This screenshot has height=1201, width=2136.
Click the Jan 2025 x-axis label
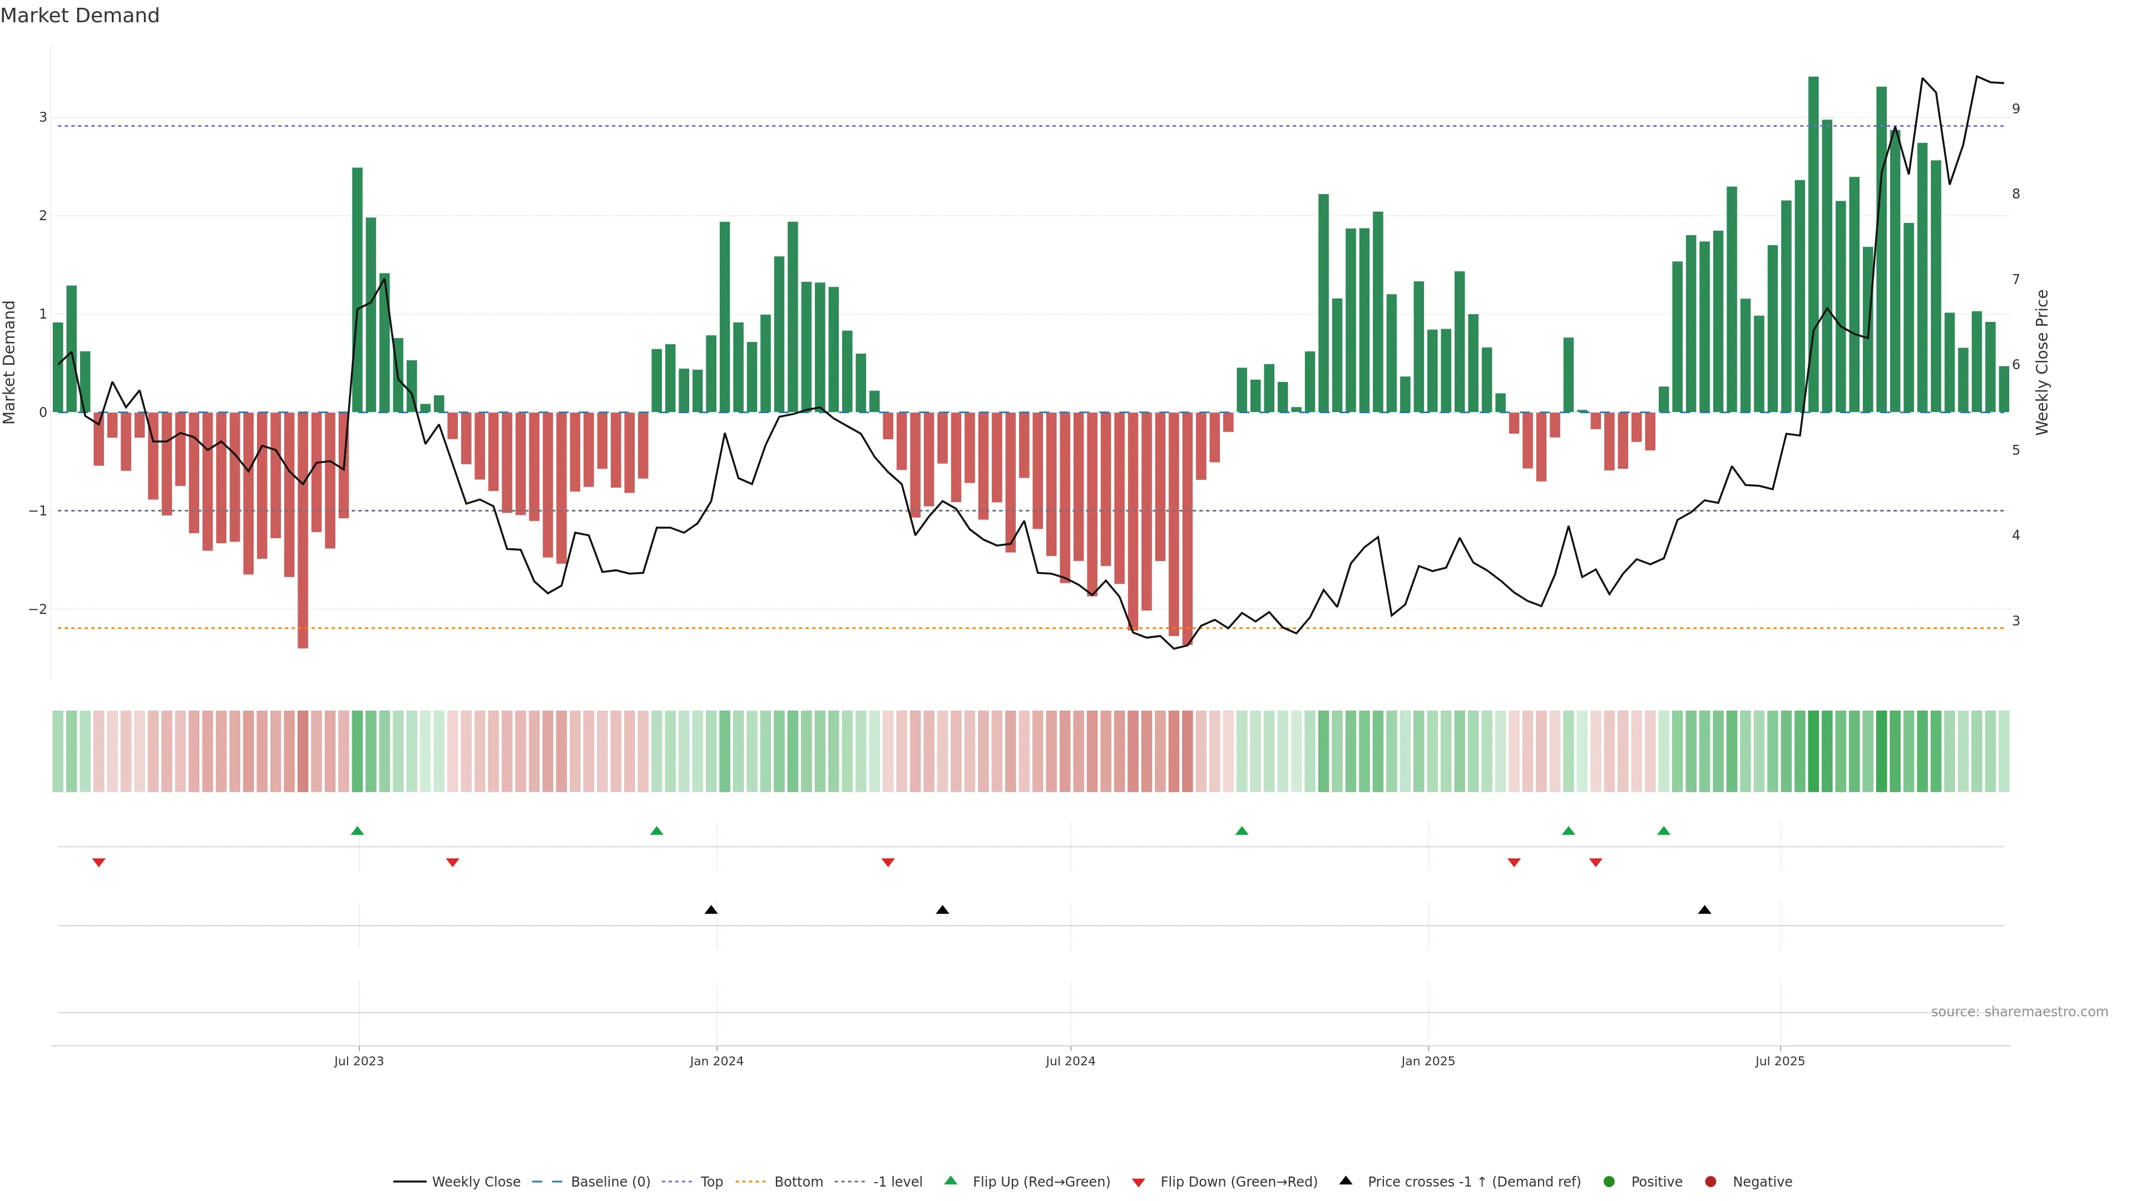(1428, 1061)
